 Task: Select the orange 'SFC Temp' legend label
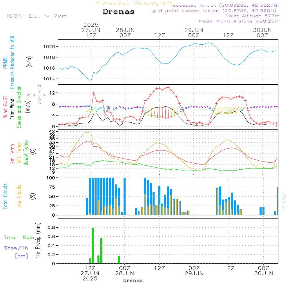19,153
